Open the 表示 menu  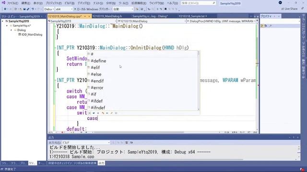coord(38,3)
